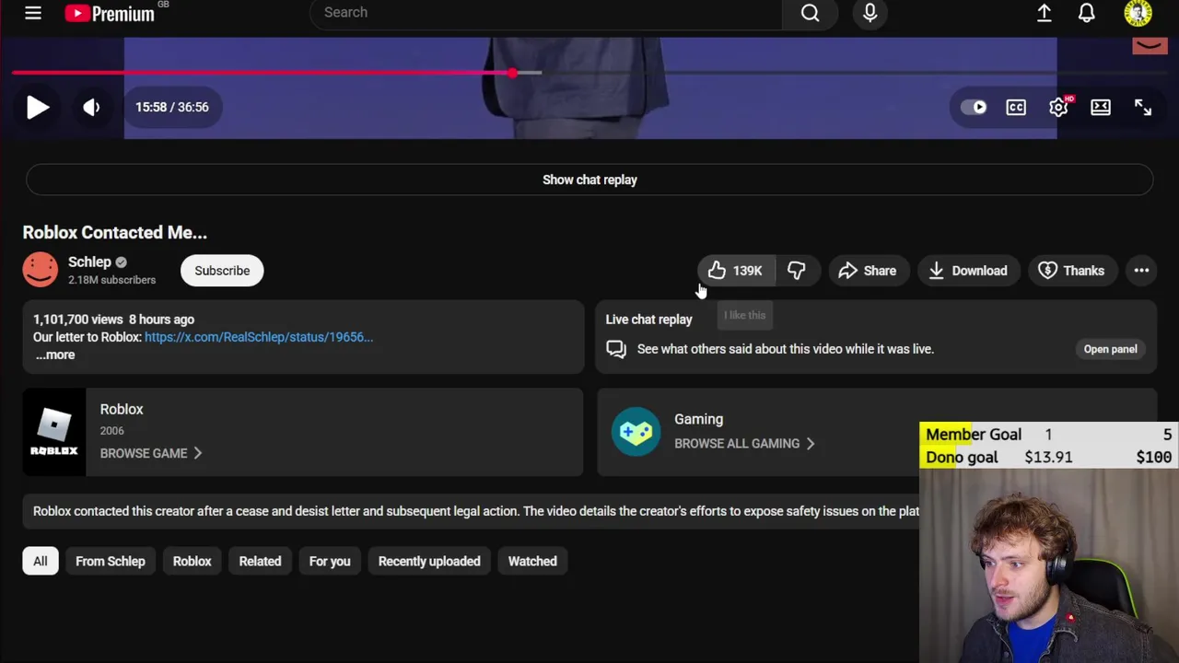Select the Watched chip

532,561
